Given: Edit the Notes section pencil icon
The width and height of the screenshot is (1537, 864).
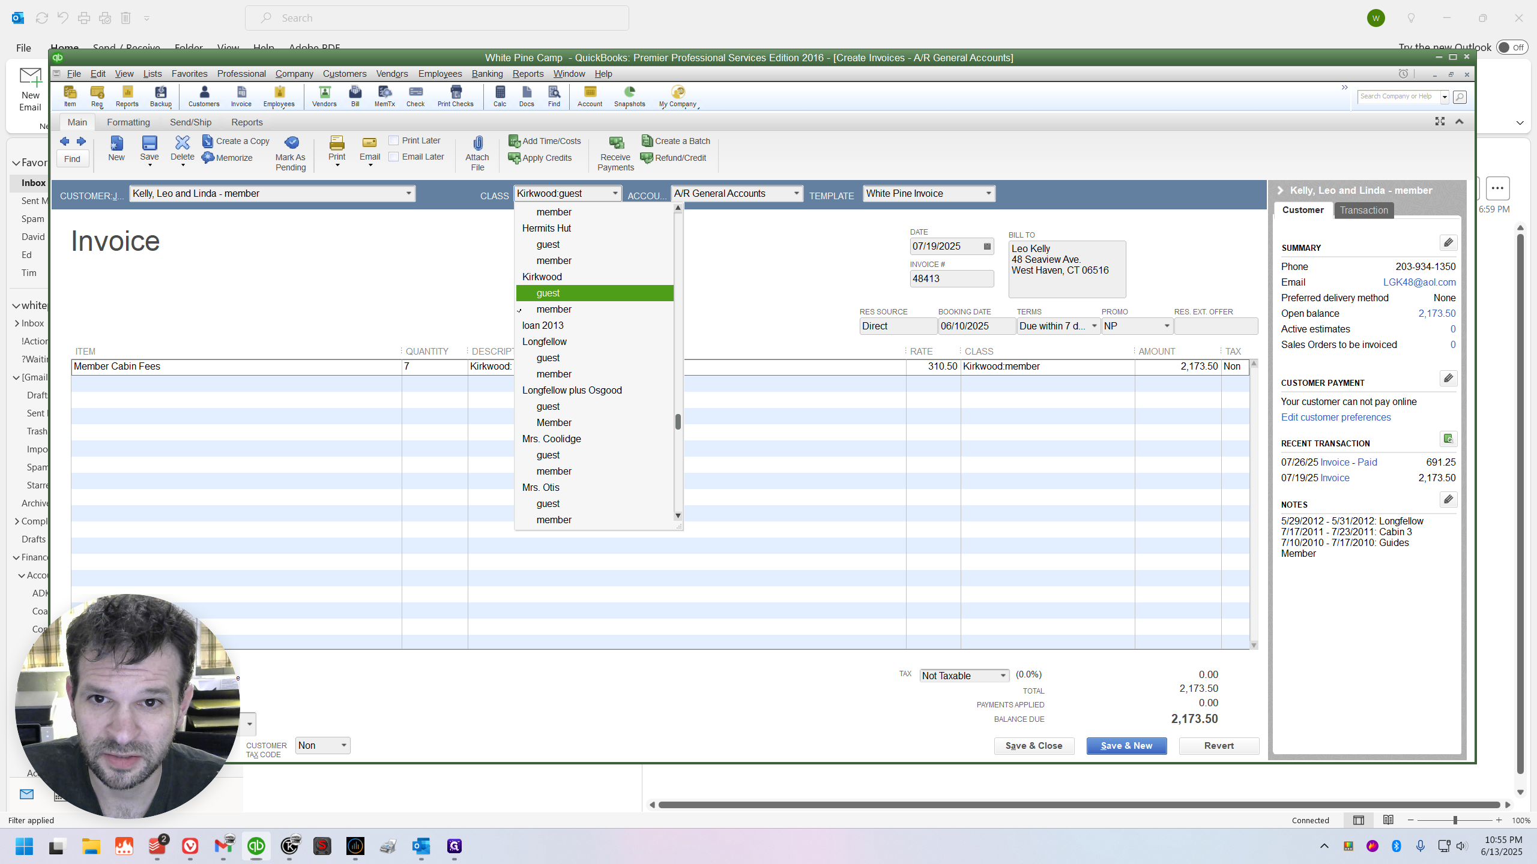Looking at the screenshot, I should (x=1448, y=499).
